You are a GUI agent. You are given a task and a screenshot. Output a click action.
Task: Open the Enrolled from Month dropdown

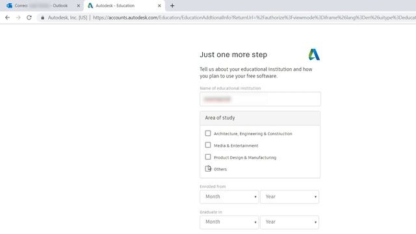pyautogui.click(x=229, y=196)
